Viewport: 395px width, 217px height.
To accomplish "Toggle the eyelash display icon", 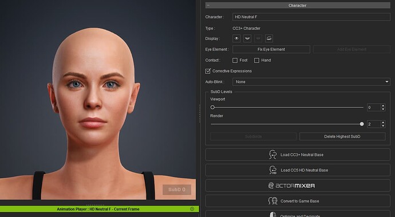I will coord(269,38).
